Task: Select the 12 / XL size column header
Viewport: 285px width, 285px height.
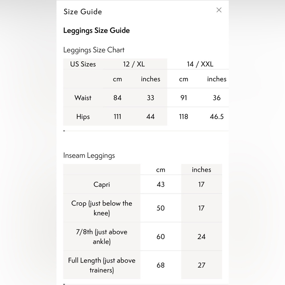Action: pos(134,64)
